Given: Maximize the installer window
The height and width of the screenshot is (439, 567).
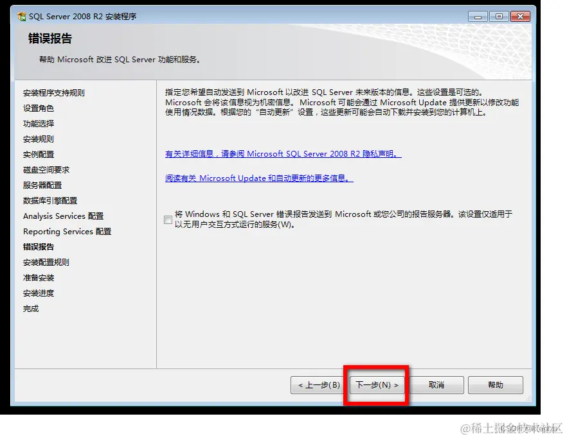Looking at the screenshot, I should (x=499, y=17).
